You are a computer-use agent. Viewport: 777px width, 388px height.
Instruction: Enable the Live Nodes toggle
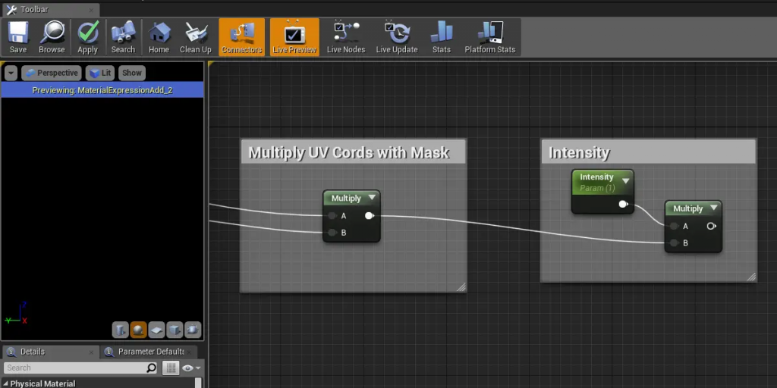click(x=345, y=37)
